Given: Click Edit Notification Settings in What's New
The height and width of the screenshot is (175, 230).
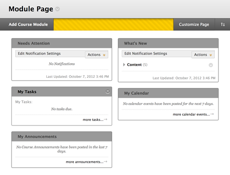Looking at the screenshot, I should 146,54.
